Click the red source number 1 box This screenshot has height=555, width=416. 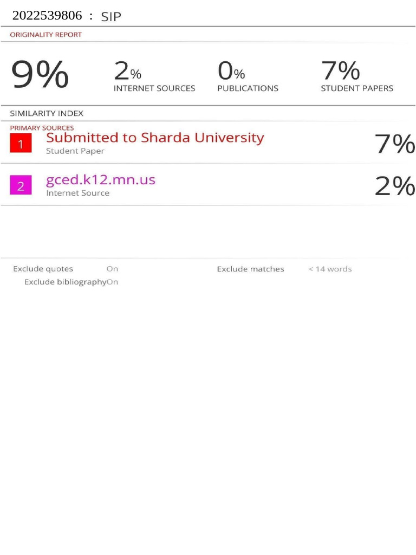[21, 143]
